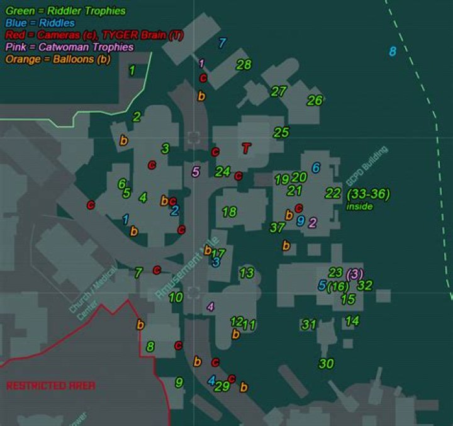Click pink Catwoman Trophy marker 1

pyautogui.click(x=202, y=64)
